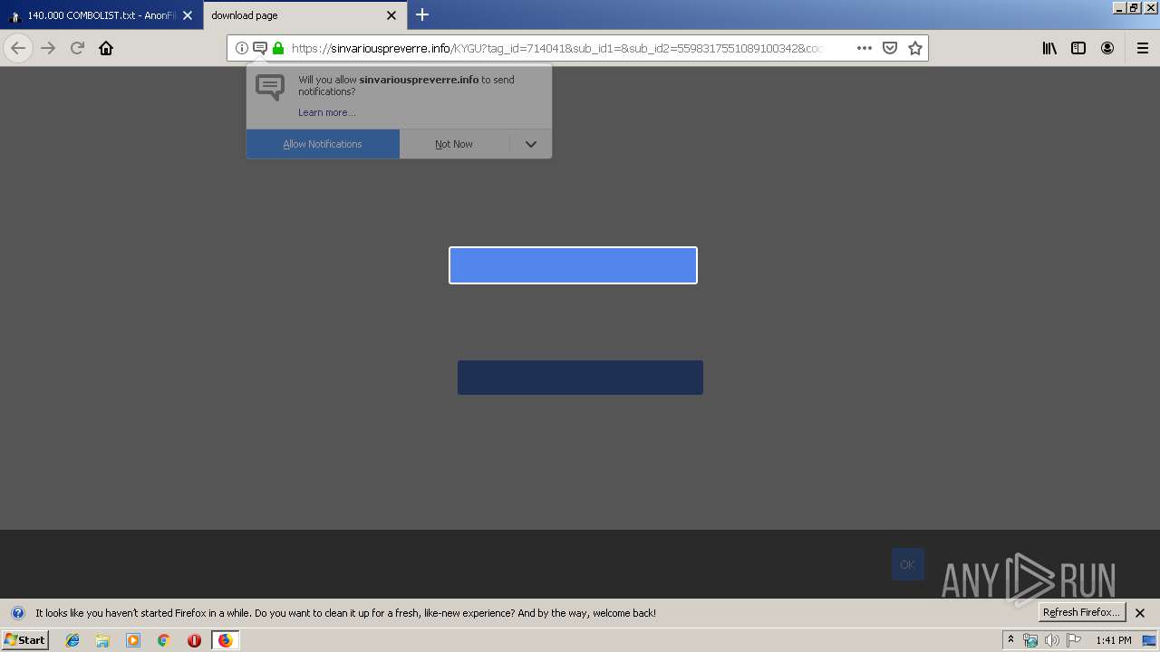The image size is (1160, 652).
Task: Close the 140.000 COMBOLIST.txt tab
Action: pos(188,15)
